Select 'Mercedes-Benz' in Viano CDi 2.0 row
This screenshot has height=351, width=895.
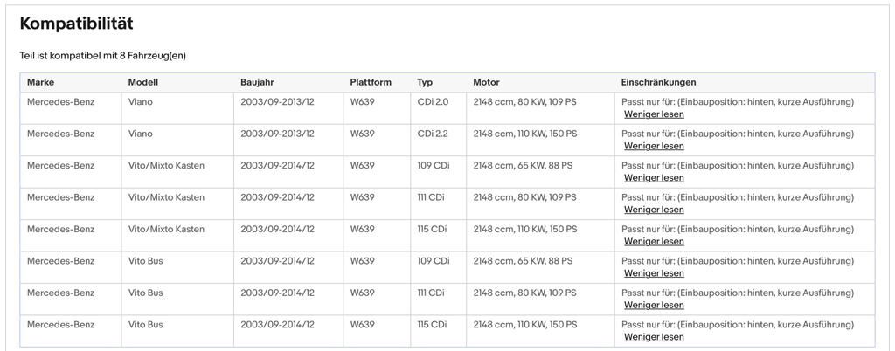point(60,102)
